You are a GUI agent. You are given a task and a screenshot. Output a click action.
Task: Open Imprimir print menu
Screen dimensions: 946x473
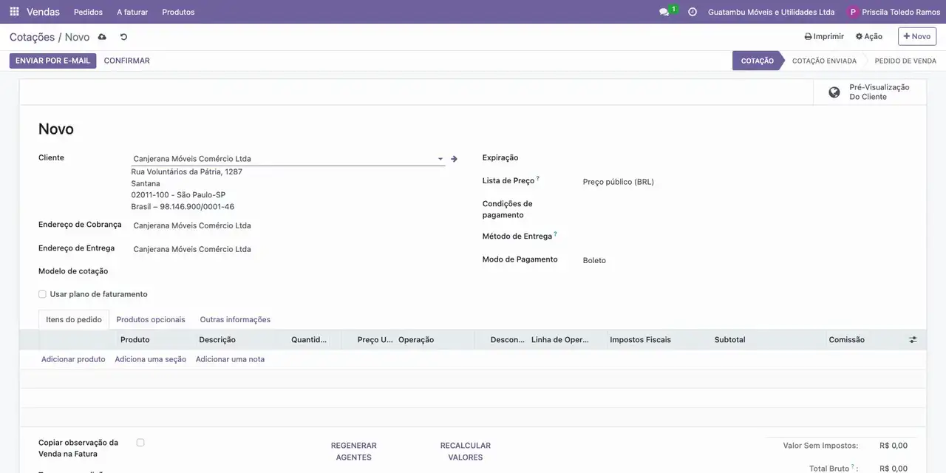(x=824, y=36)
